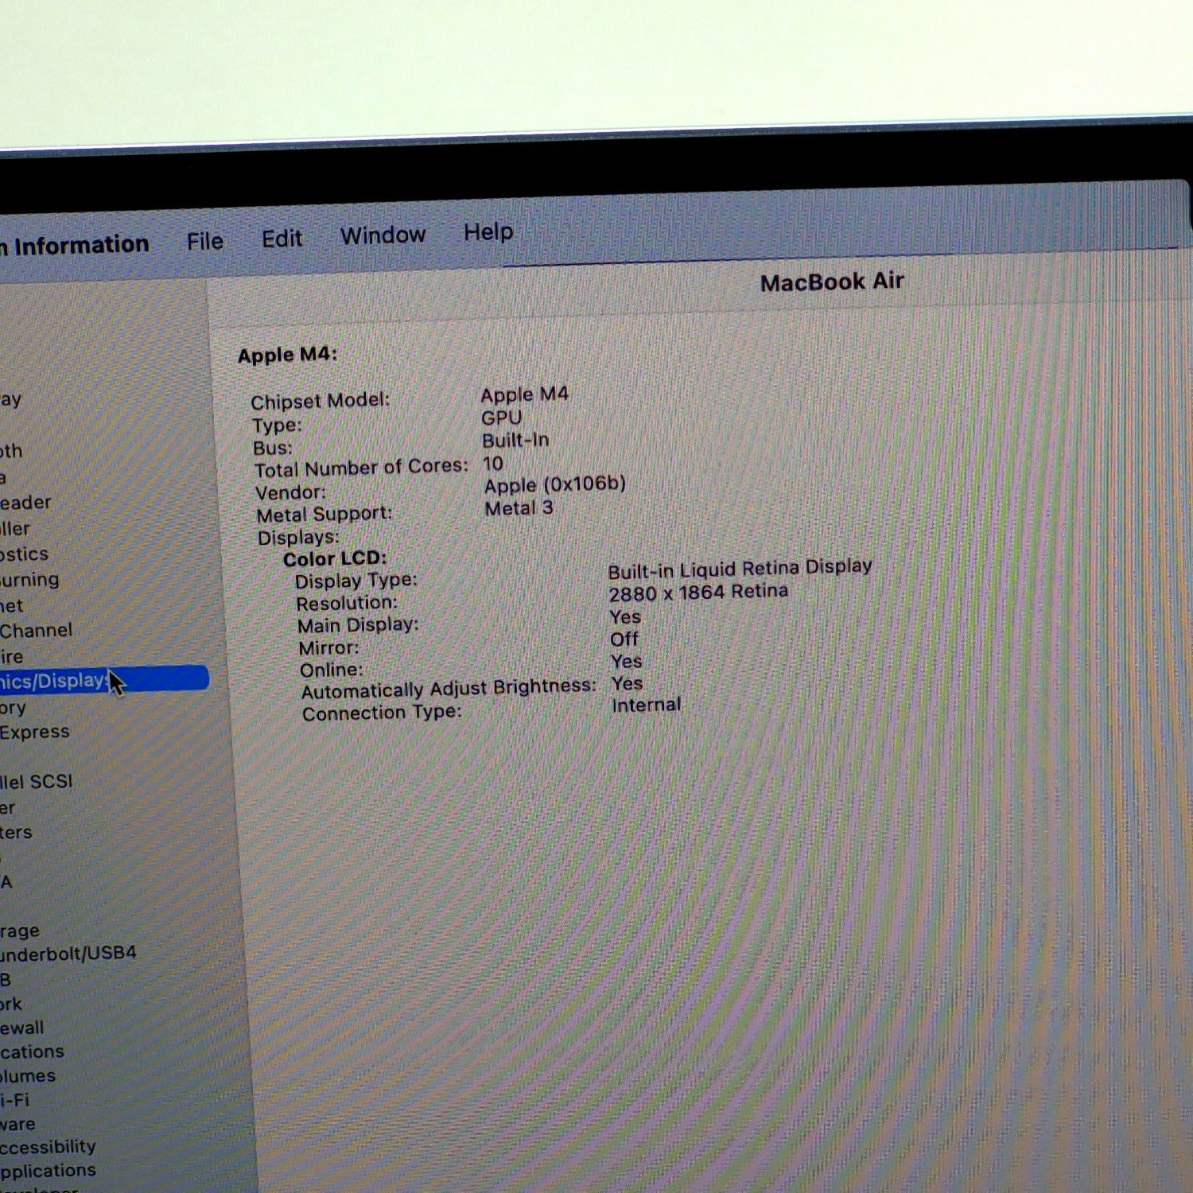Viewport: 1193px width, 1193px height.
Task: Click the Type value 'GPU'
Action: coord(502,418)
